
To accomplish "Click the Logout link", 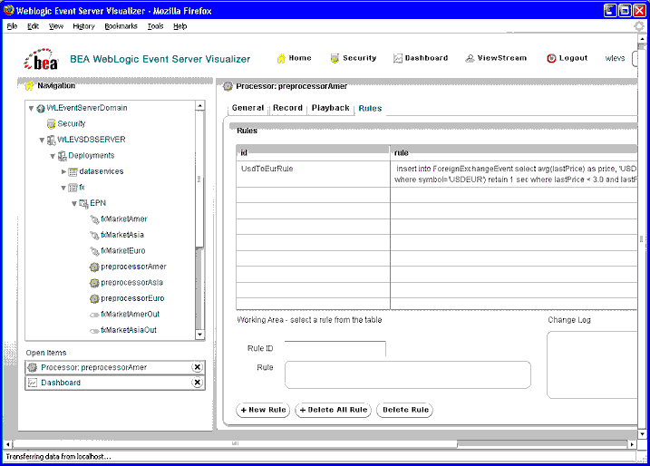I will [573, 58].
